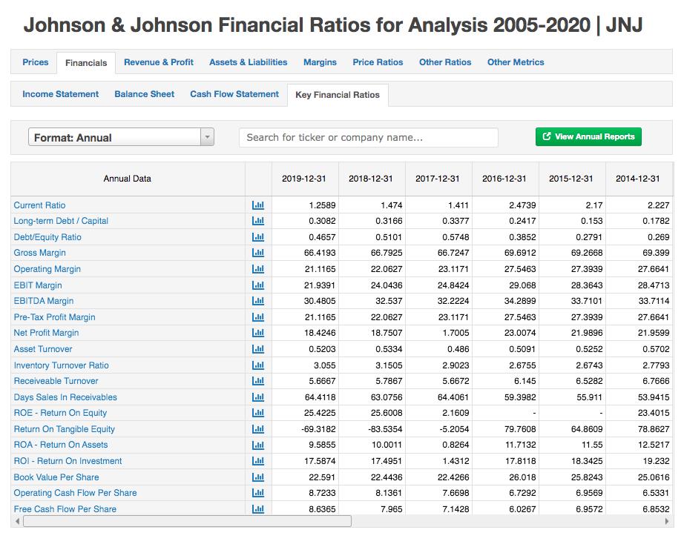This screenshot has height=547, width=684.
Task: Open chart icon for Pre-Tax Profit Margin
Action: click(x=258, y=317)
